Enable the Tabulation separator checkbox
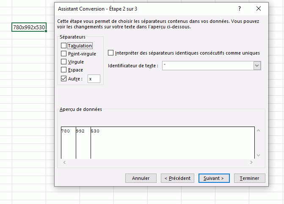The width and height of the screenshot is (284, 204). tap(64, 46)
